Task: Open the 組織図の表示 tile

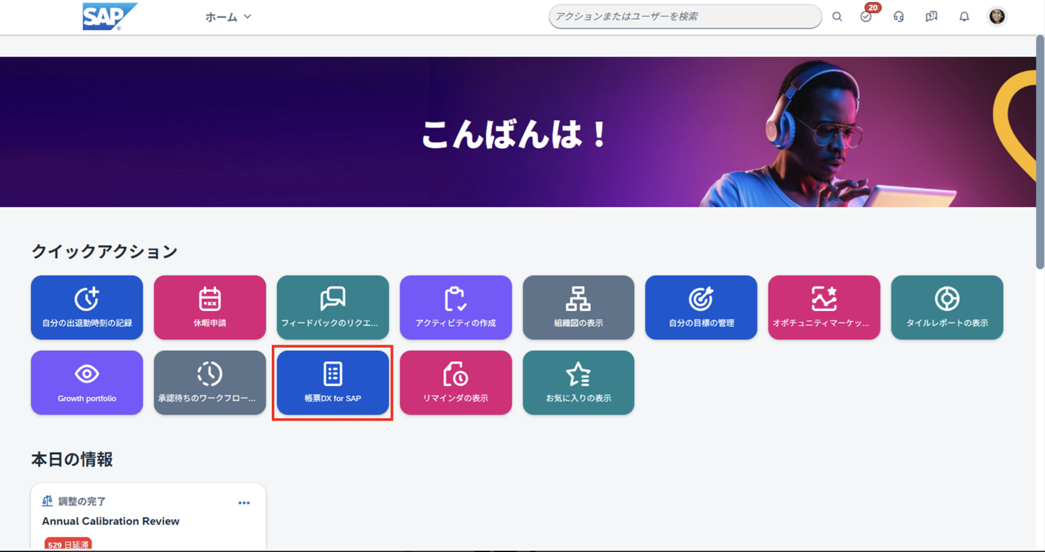Action: point(578,307)
